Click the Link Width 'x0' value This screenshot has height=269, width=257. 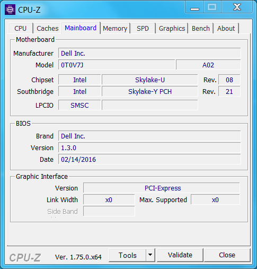tap(109, 200)
